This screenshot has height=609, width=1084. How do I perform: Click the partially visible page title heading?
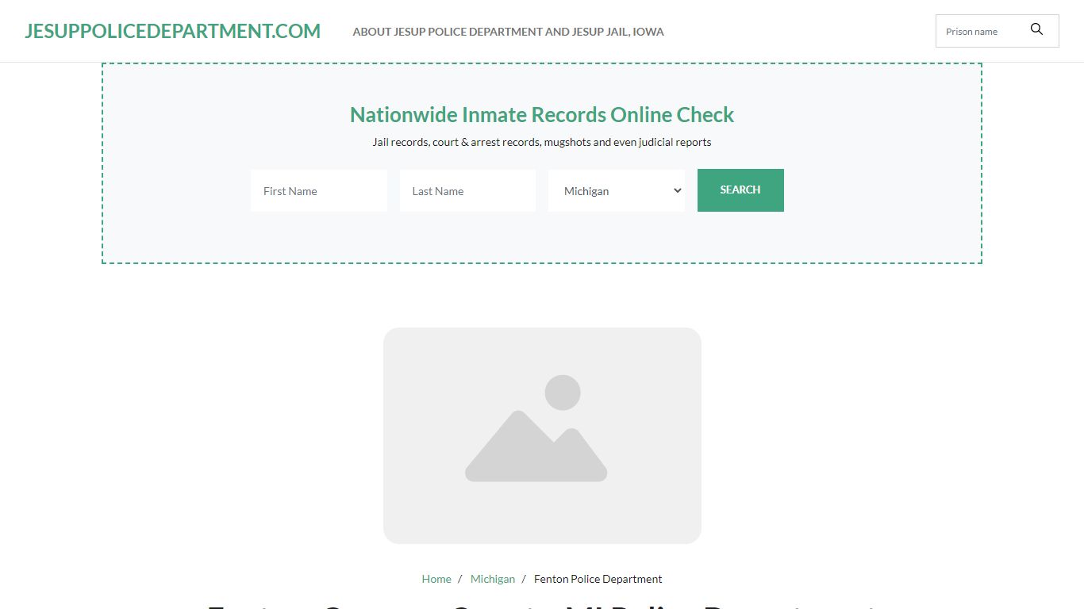541,606
